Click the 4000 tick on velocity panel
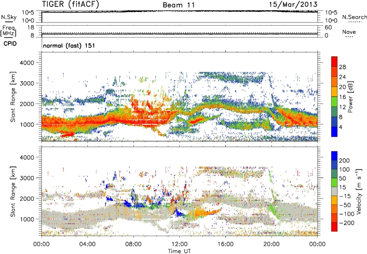 click(27, 157)
